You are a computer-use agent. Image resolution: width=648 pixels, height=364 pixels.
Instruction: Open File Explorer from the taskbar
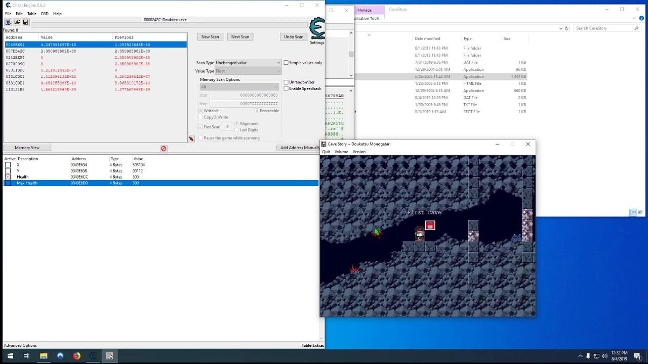click(x=44, y=356)
